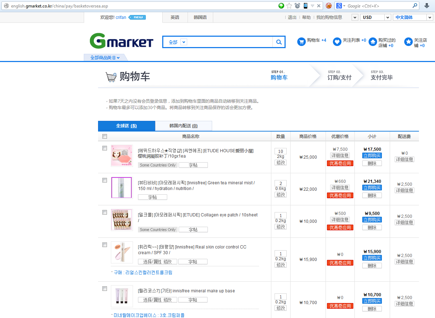Open the small dropdown left of USD
Viewport: 435px width, 318px height.
pos(355,17)
